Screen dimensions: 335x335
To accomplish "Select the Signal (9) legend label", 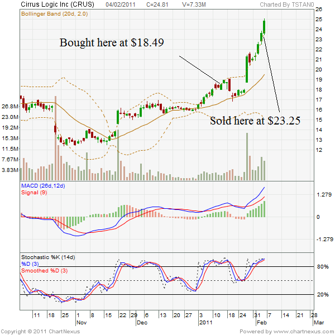I will click(x=34, y=192).
